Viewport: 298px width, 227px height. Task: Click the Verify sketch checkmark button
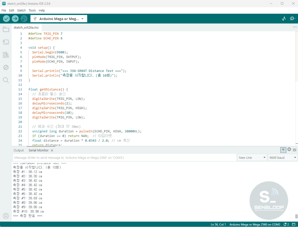point(6,19)
